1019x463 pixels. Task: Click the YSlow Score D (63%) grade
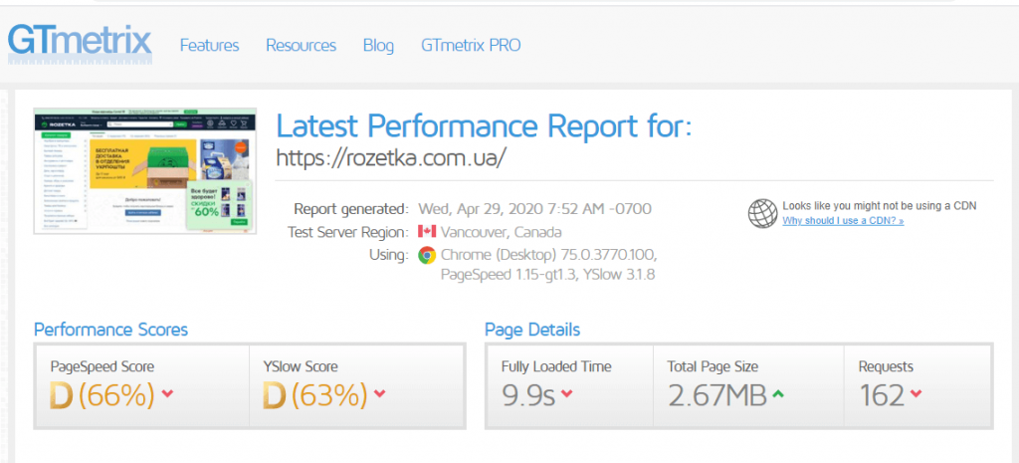tap(315, 395)
